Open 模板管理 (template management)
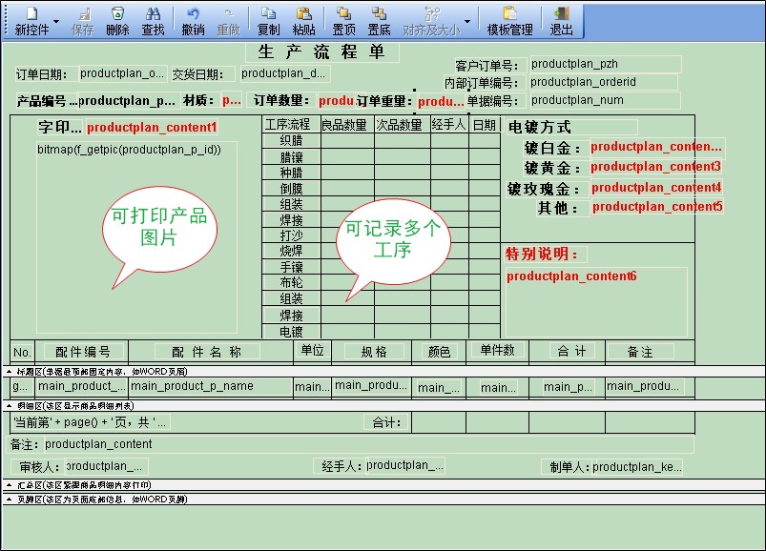The image size is (766, 551). point(509,20)
